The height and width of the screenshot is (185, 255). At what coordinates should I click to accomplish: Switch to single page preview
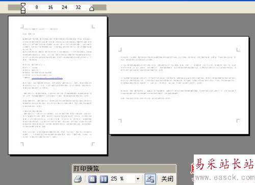(92, 179)
